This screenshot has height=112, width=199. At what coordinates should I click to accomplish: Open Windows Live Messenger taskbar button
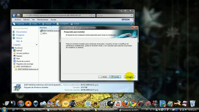click(33, 110)
